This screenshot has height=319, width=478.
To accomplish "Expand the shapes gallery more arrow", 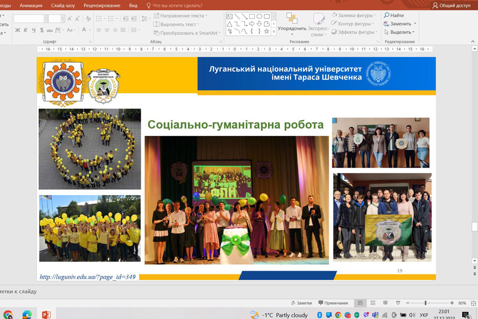I will coord(274,31).
